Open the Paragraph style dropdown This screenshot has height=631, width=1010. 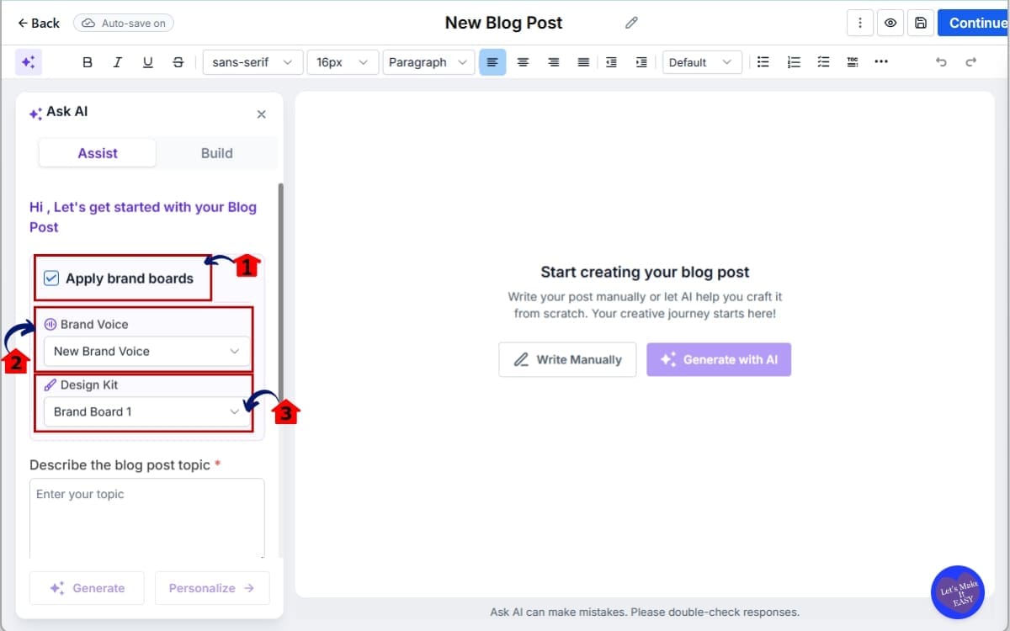(x=428, y=62)
